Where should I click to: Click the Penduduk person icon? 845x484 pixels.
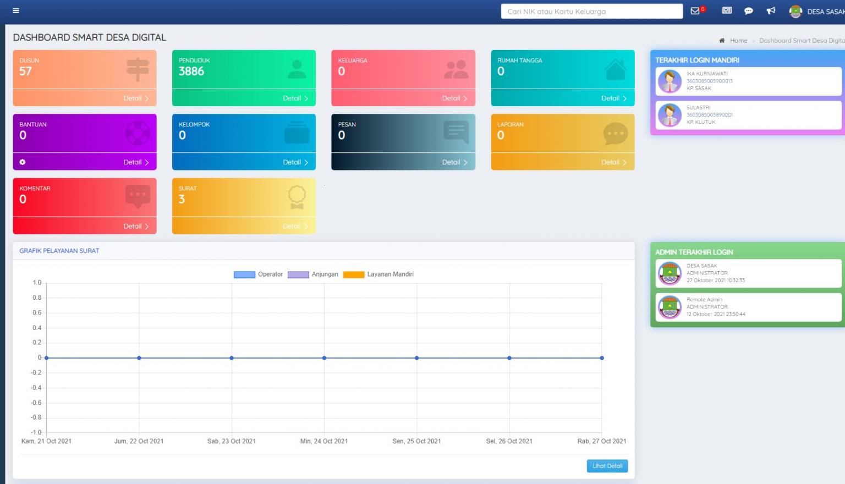297,69
